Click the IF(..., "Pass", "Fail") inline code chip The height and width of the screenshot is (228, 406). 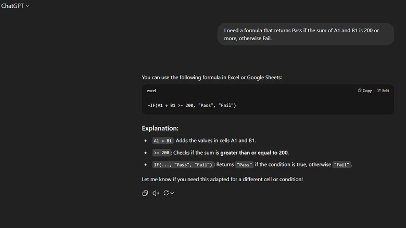tap(182, 165)
